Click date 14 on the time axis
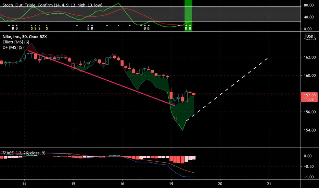The height and width of the screenshot is (188, 319). tap(24, 184)
